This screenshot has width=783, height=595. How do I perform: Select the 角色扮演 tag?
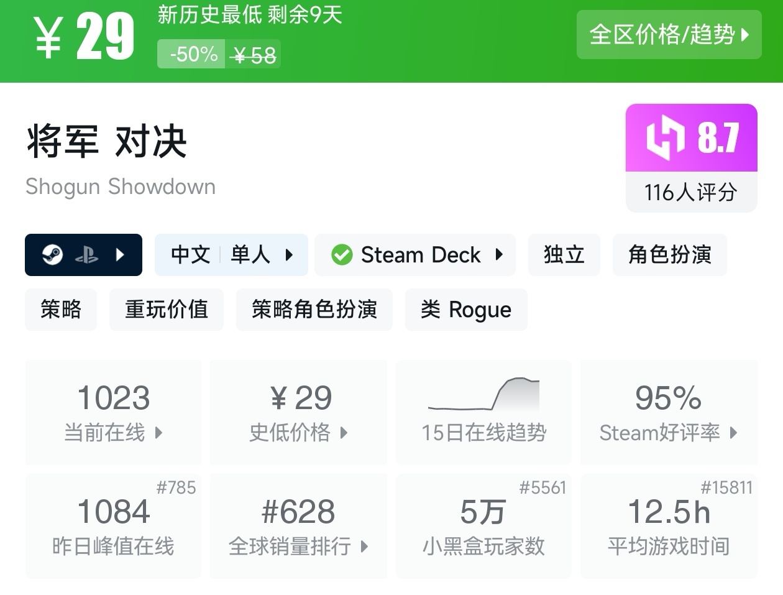click(669, 255)
